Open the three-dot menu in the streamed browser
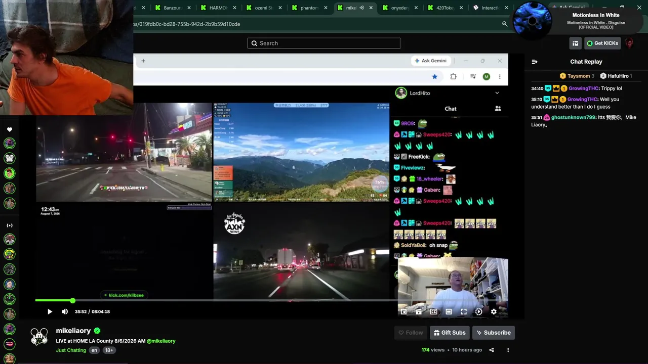Screen dimensions: 648x364 (500, 76)
